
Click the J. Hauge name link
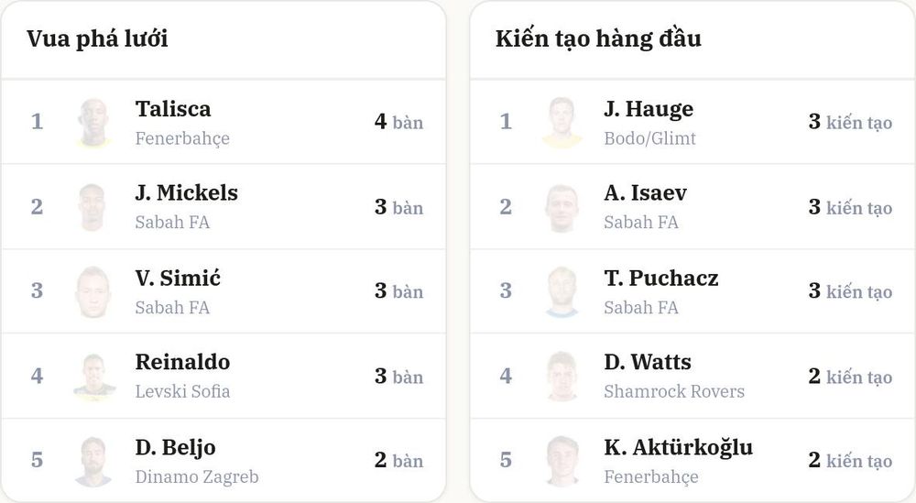(x=649, y=109)
